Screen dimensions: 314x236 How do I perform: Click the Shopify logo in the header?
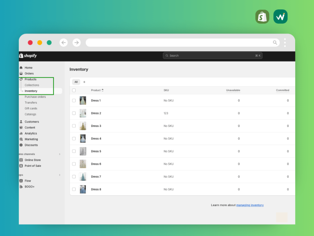coord(28,56)
